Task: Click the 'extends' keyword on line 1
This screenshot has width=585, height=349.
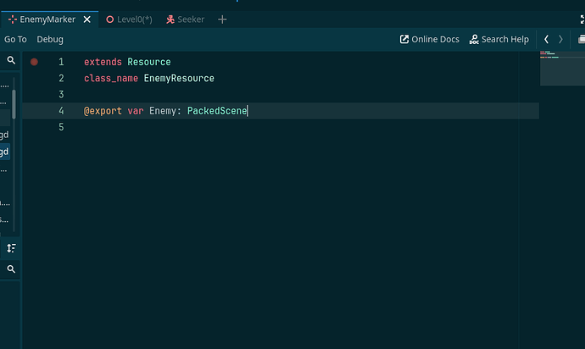Action: [103, 62]
